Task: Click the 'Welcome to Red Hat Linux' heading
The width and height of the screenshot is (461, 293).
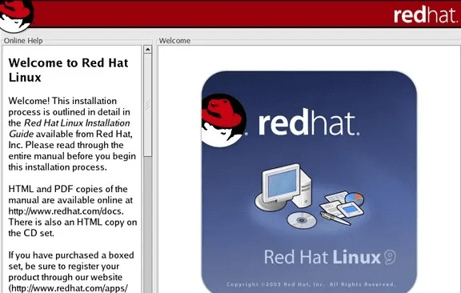Action: 68,70
